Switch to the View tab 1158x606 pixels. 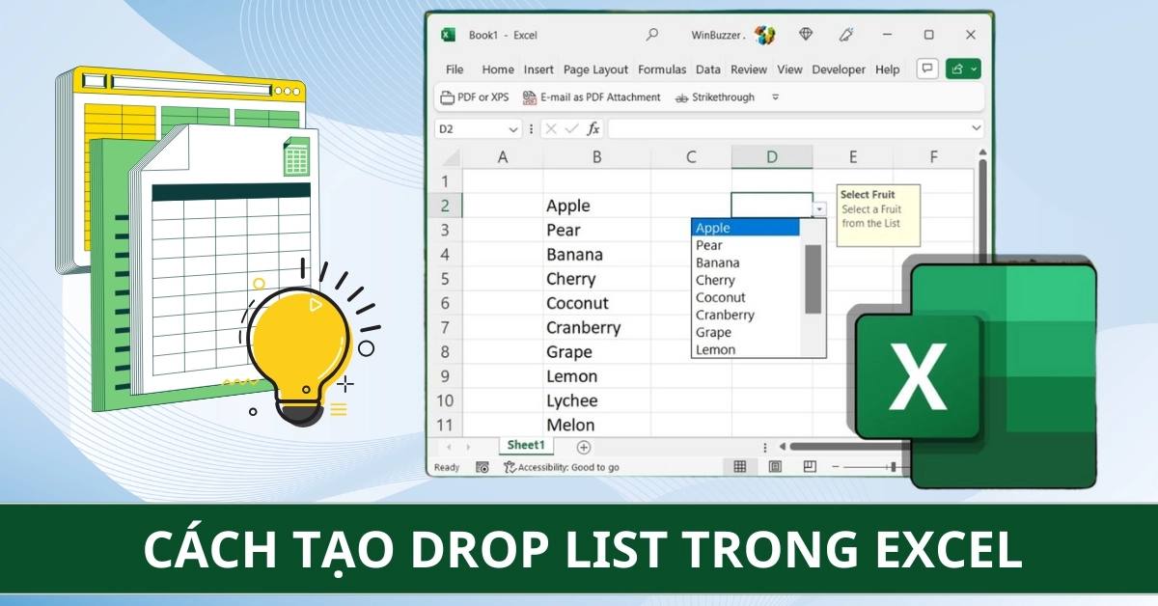[x=789, y=69]
